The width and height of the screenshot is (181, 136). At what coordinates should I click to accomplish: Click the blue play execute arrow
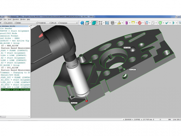point(173,23)
